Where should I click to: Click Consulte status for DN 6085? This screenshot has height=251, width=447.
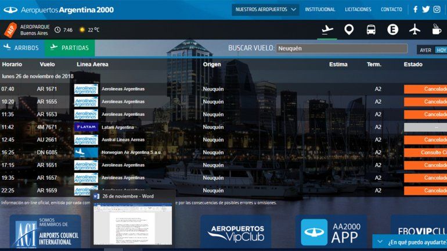pos(426,152)
